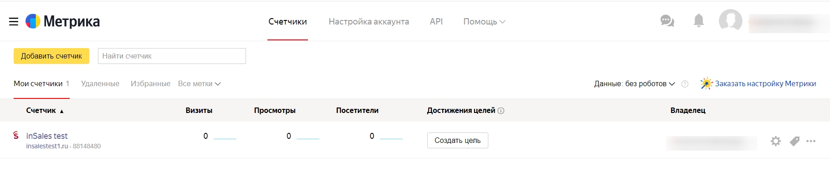The height and width of the screenshot is (171, 830).
Task: Click the Визиты column header
Action: tap(199, 110)
